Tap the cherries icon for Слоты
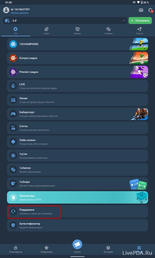Viewport: 155px width, 258px height. tap(13, 128)
